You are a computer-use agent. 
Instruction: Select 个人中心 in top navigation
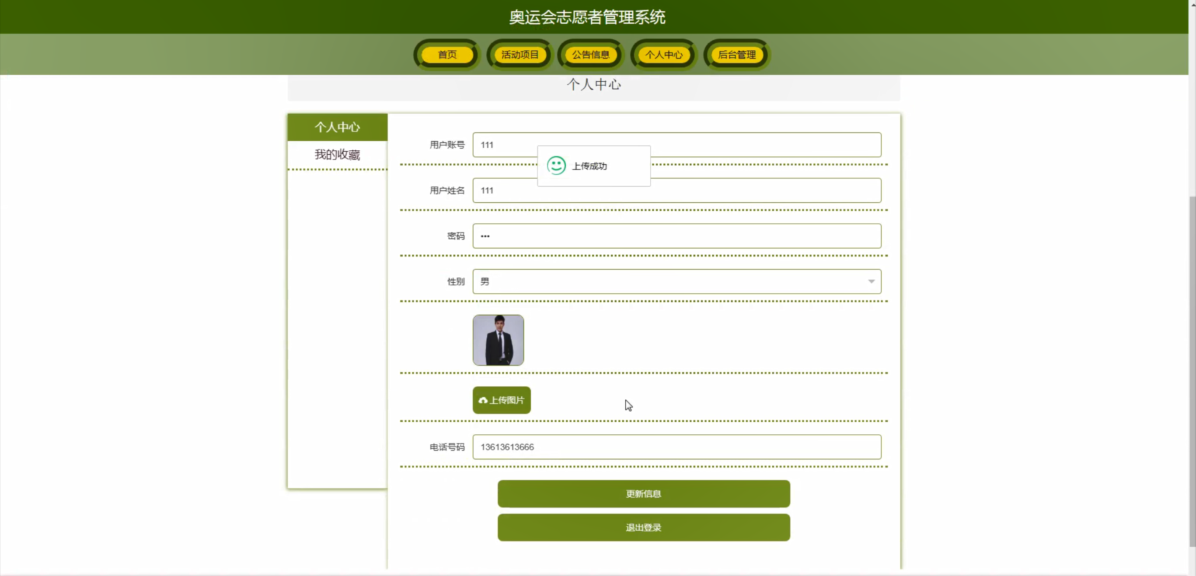[x=663, y=55]
